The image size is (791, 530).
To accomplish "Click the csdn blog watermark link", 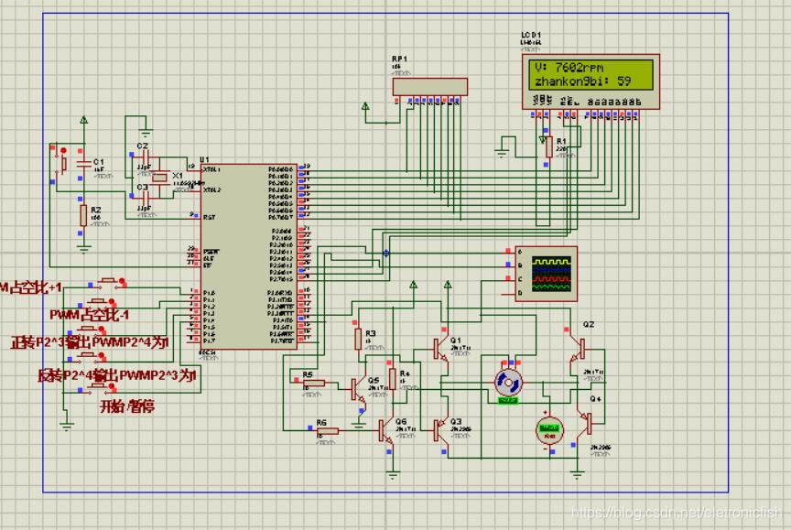I will pos(677,514).
